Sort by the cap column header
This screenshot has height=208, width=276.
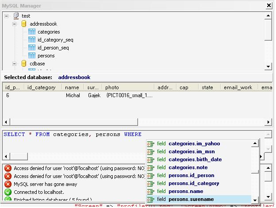pyautogui.click(x=187, y=87)
